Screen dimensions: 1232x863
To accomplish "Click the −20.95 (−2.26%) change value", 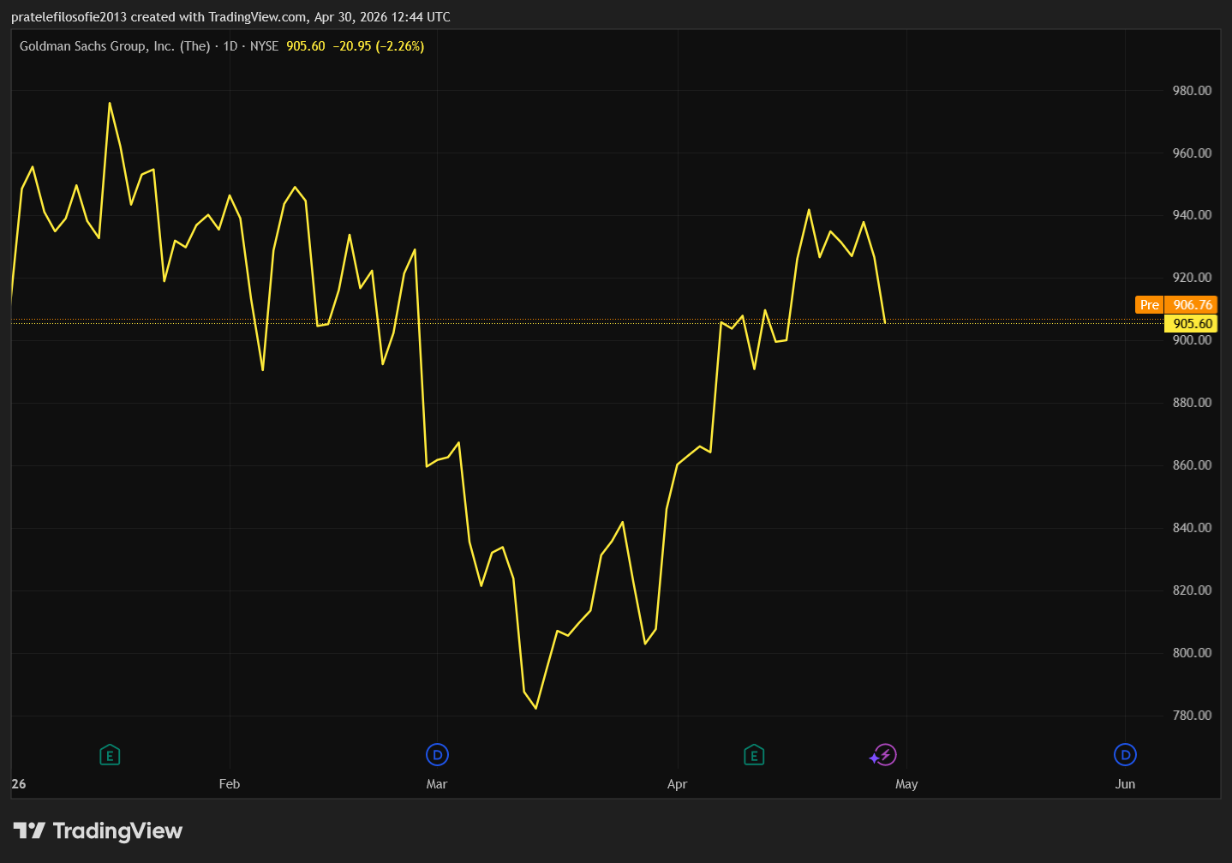I will click(x=379, y=46).
